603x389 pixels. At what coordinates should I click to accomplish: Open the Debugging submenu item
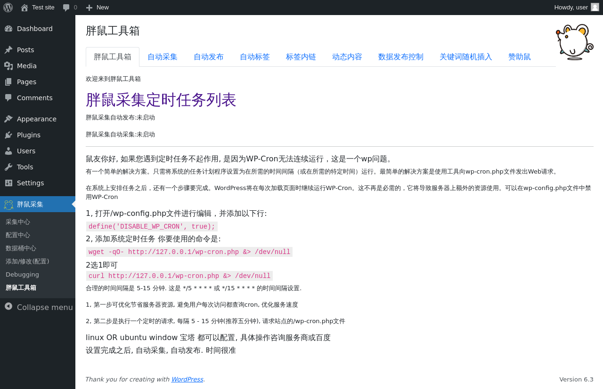coord(23,275)
